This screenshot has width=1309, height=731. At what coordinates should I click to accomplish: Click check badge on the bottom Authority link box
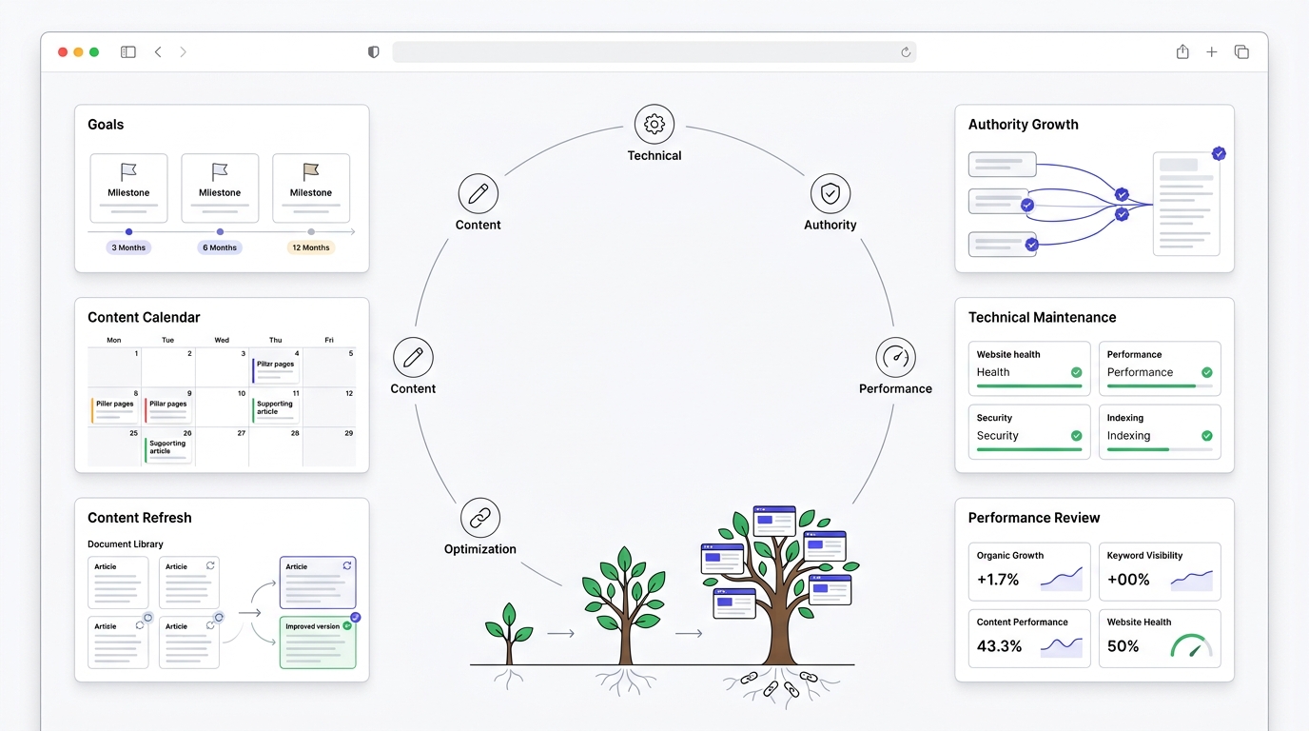[1031, 245]
